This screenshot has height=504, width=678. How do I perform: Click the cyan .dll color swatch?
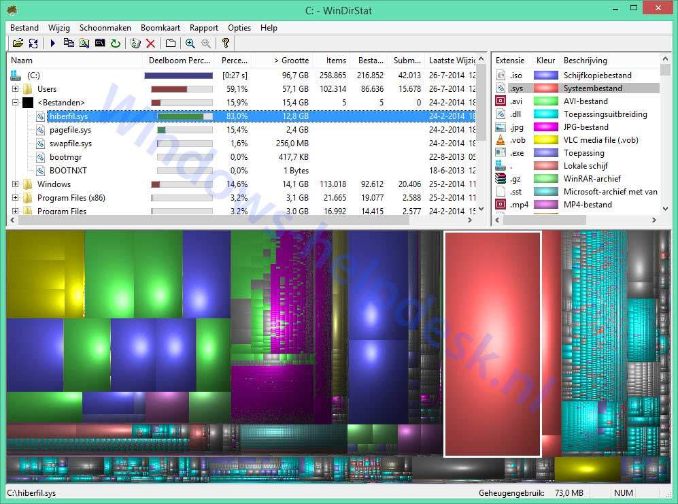545,114
